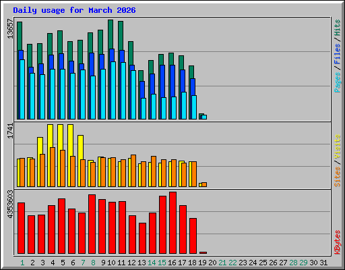Select day 13 on the x-axis

(142, 263)
